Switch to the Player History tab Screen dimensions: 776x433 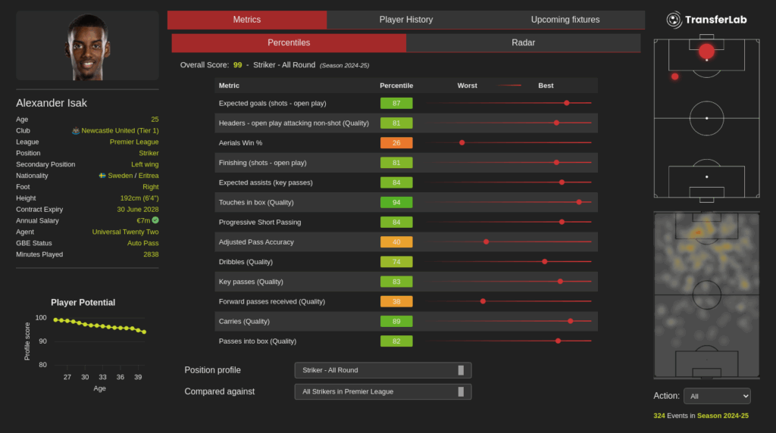(406, 20)
